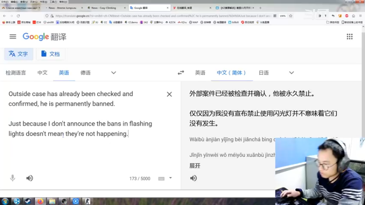The height and width of the screenshot is (205, 365).
Task: Listen to the English source text
Action: pos(30,178)
